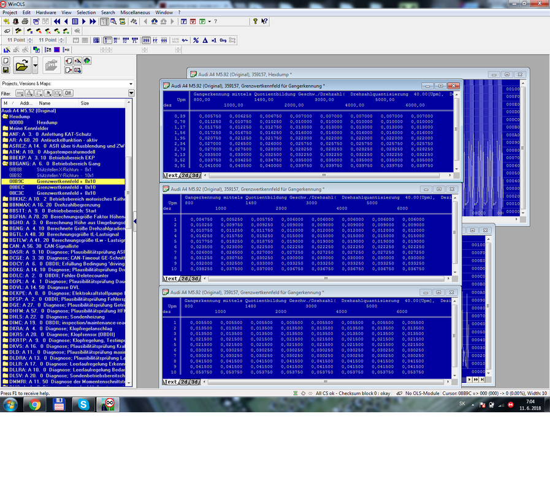Open Projects, Versions & Maps dropdown
The width and height of the screenshot is (550, 490).
131,84
